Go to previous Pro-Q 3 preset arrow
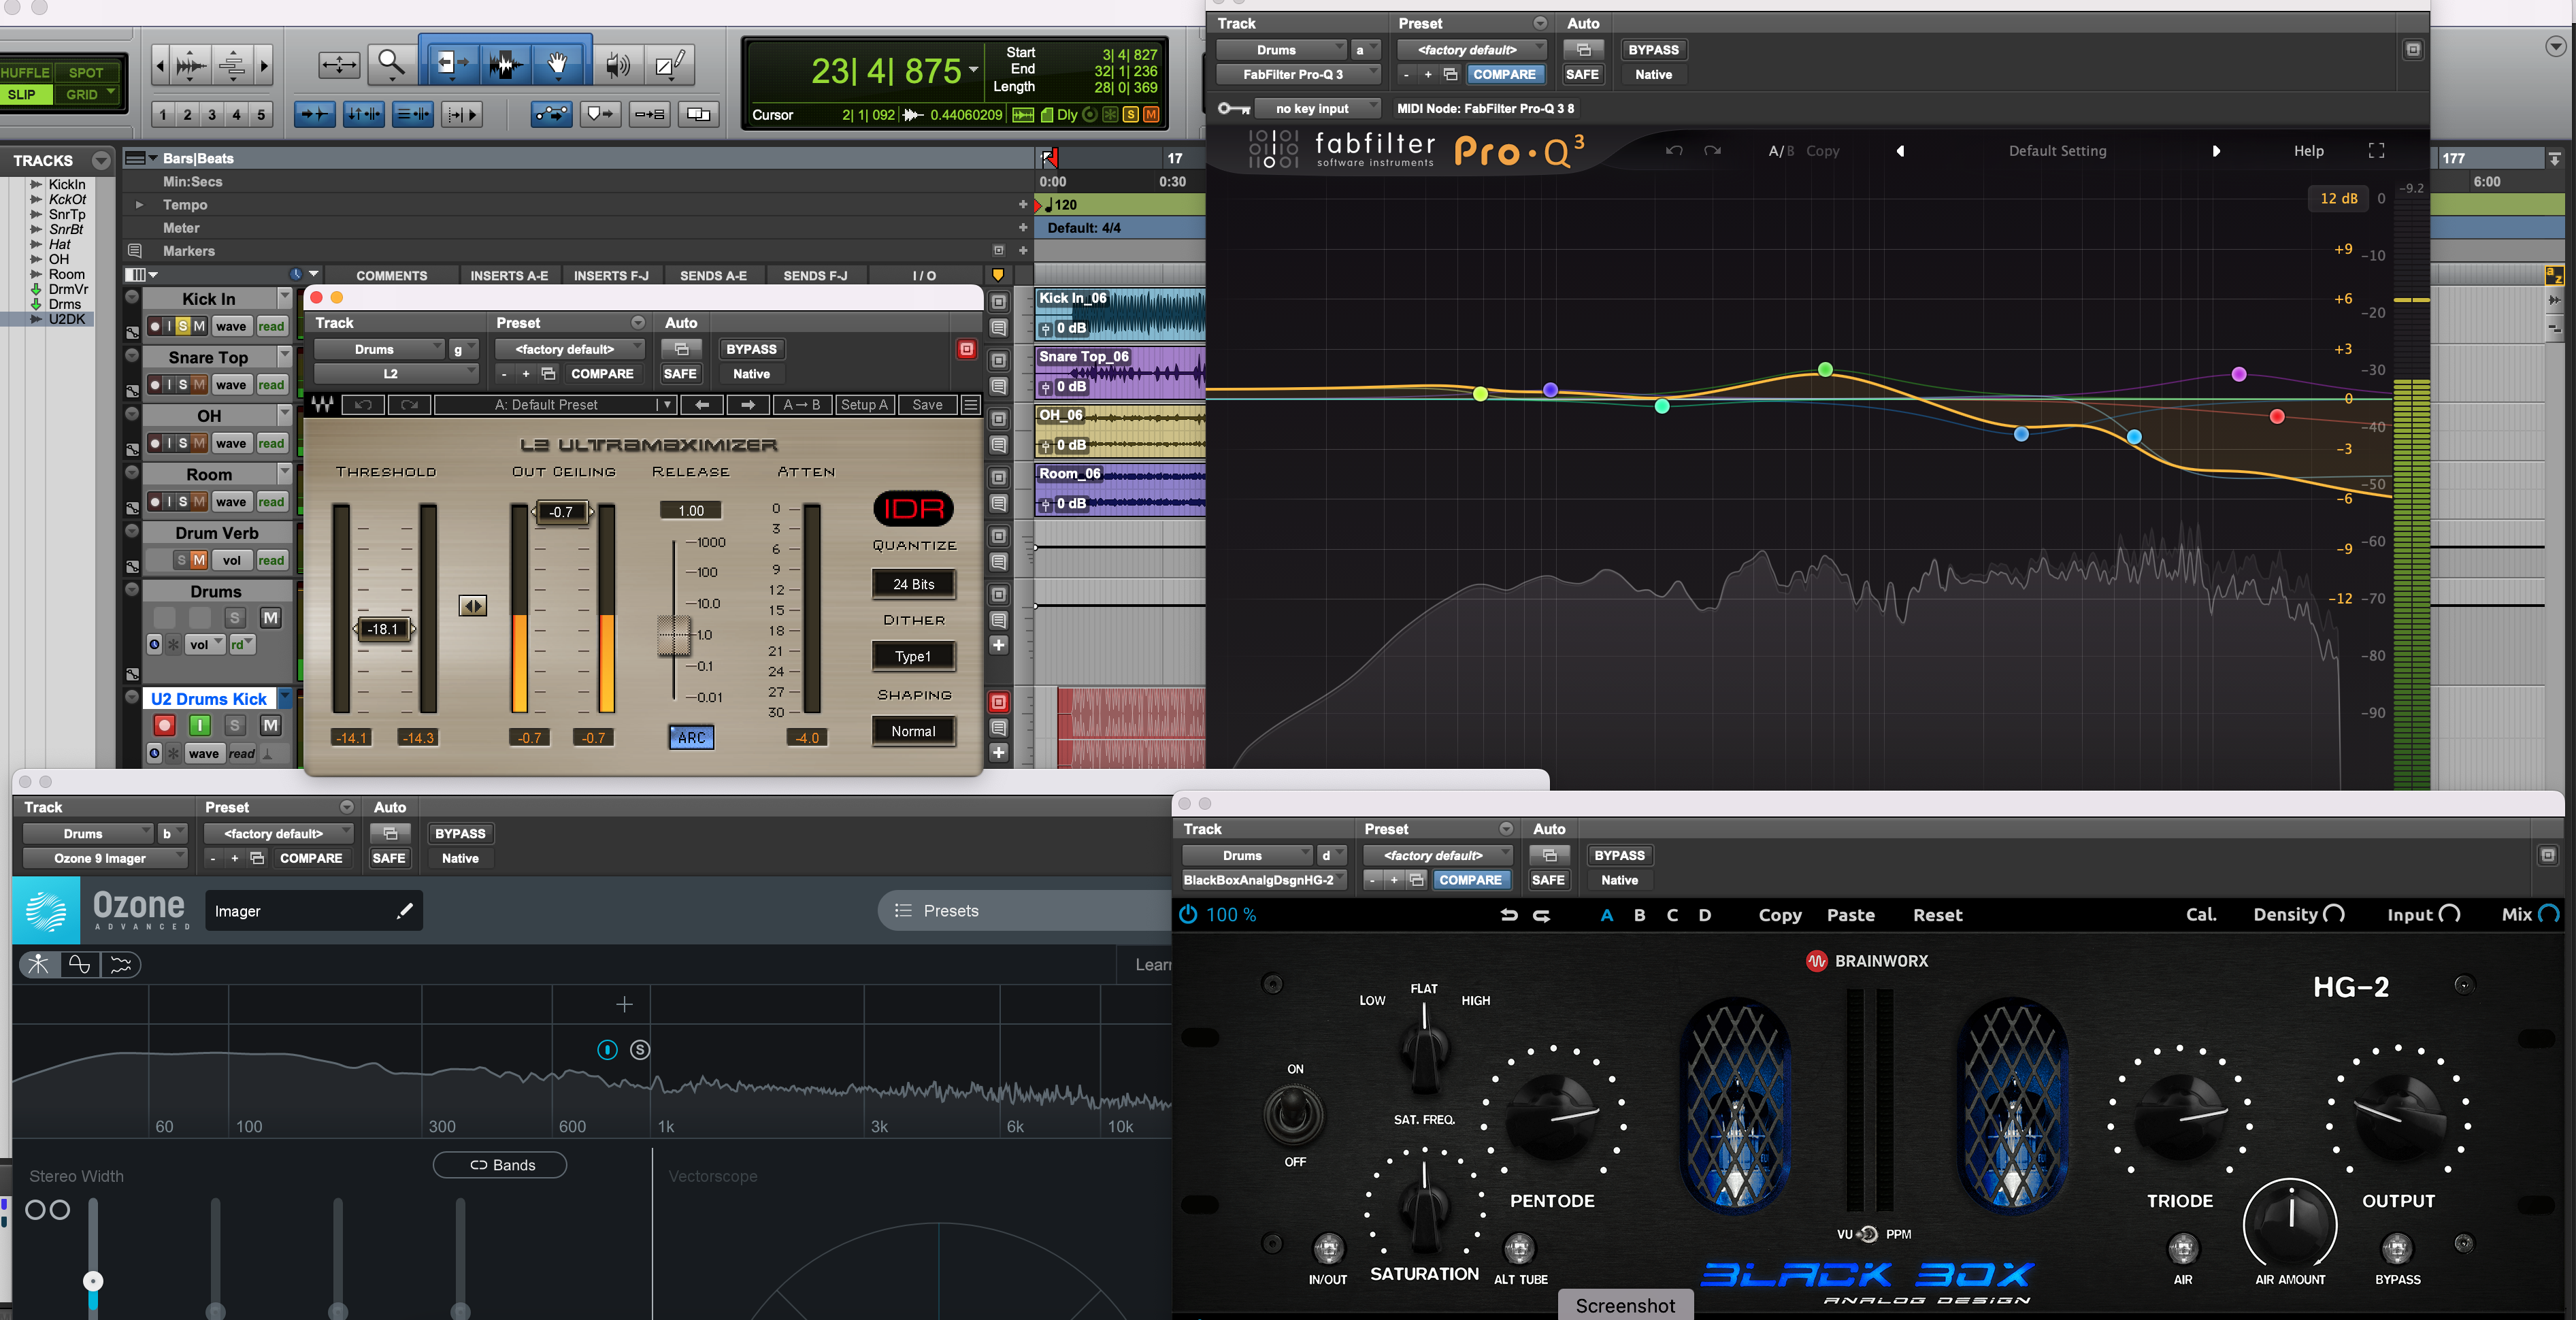The height and width of the screenshot is (1320, 2576). [x=1900, y=151]
